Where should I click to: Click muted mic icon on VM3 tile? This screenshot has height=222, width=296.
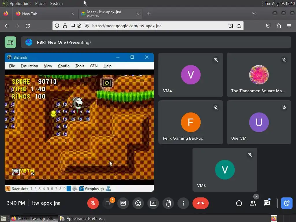(250, 155)
